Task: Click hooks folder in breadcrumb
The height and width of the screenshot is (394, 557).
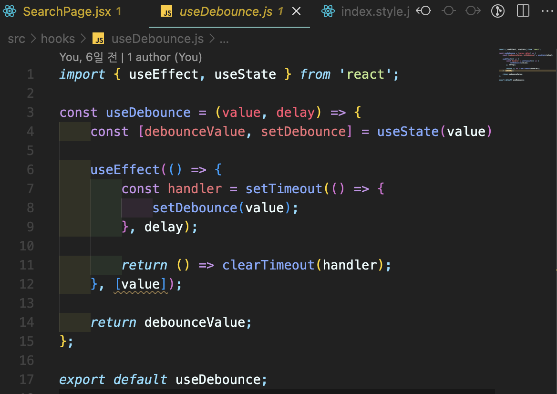Action: click(x=58, y=39)
